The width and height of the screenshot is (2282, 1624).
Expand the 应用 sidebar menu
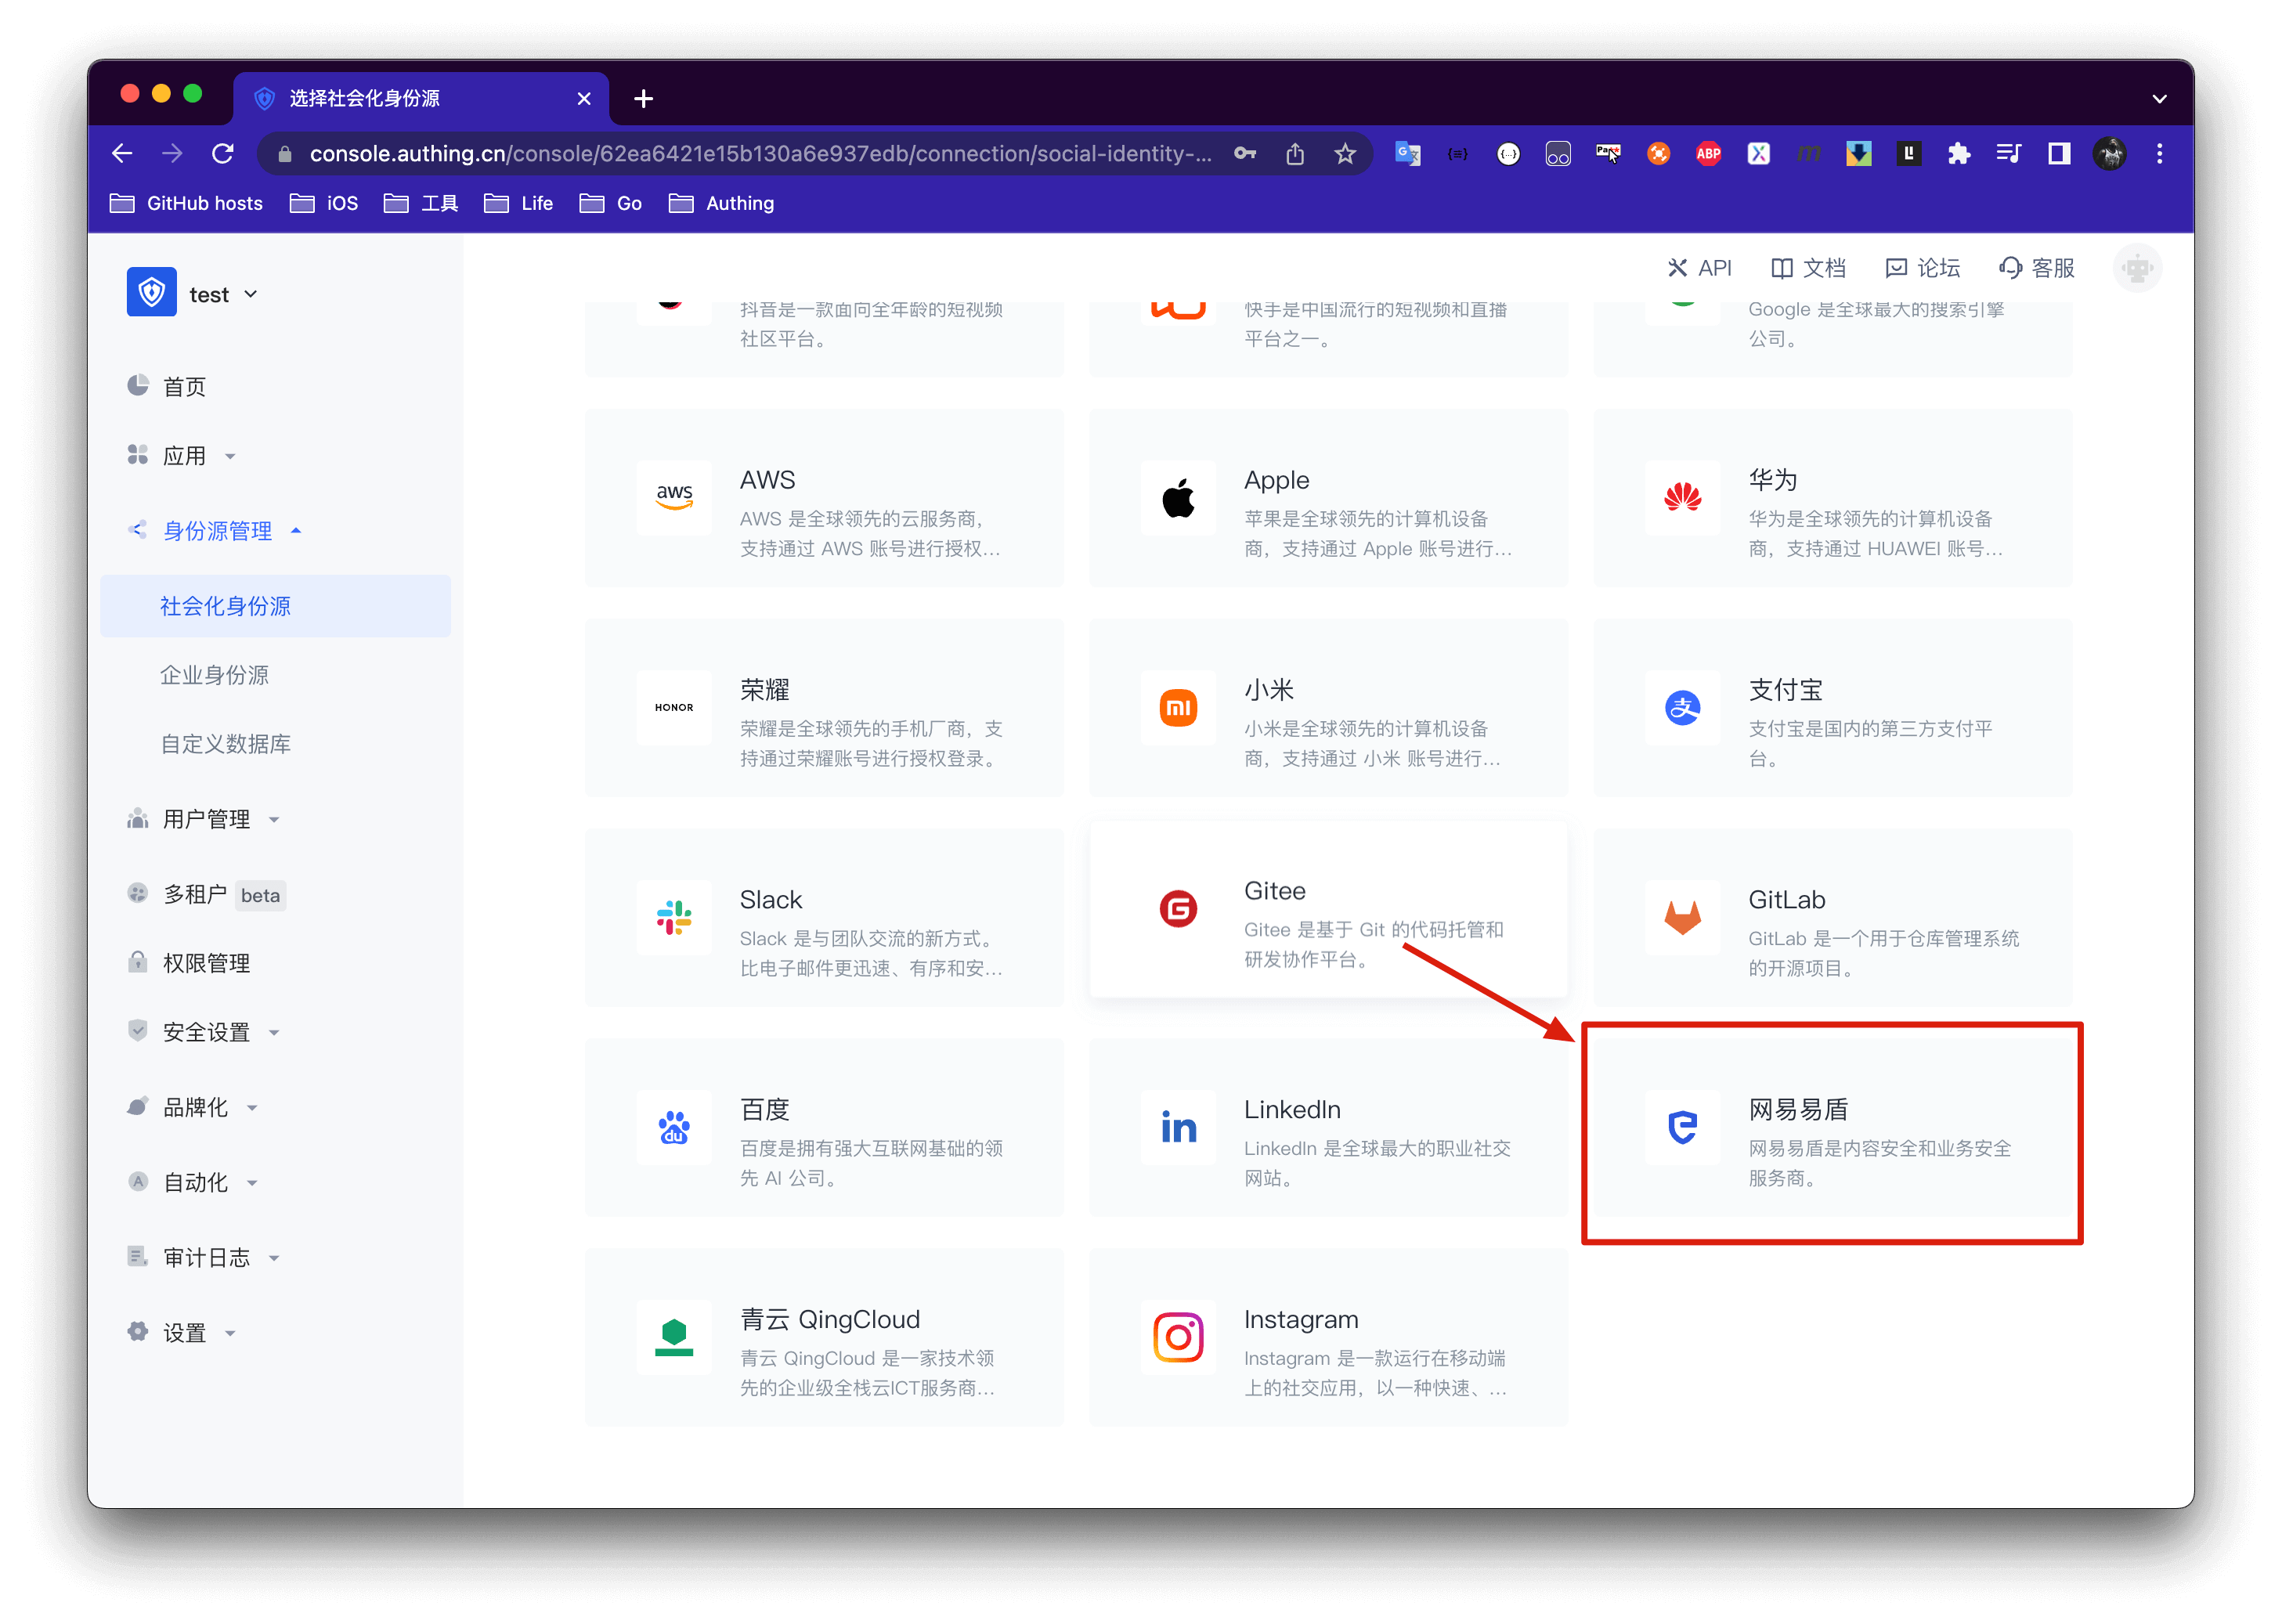(185, 456)
